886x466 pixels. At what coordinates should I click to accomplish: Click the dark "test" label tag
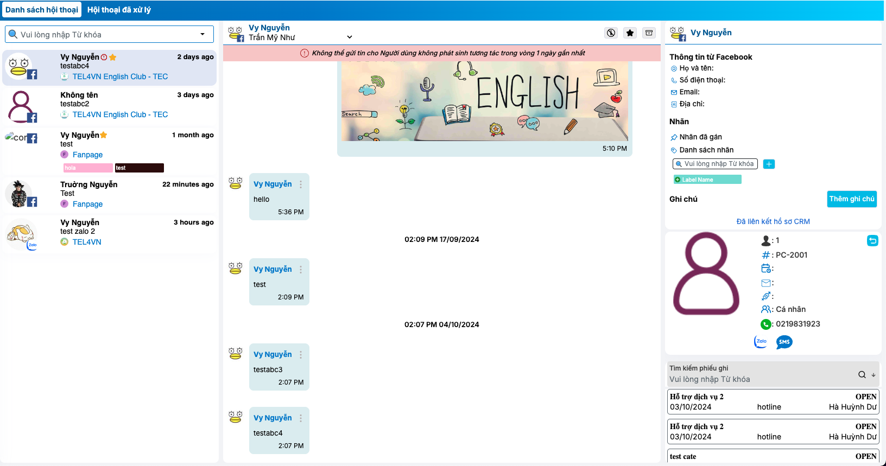pos(140,168)
